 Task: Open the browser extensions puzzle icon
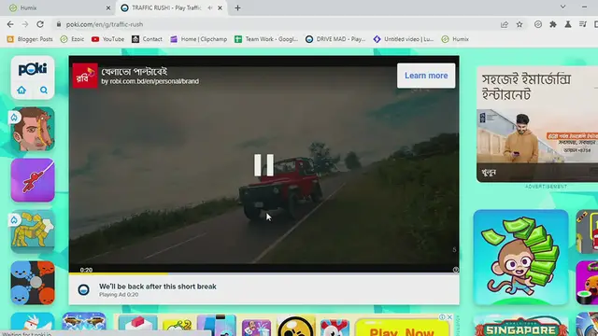point(553,24)
